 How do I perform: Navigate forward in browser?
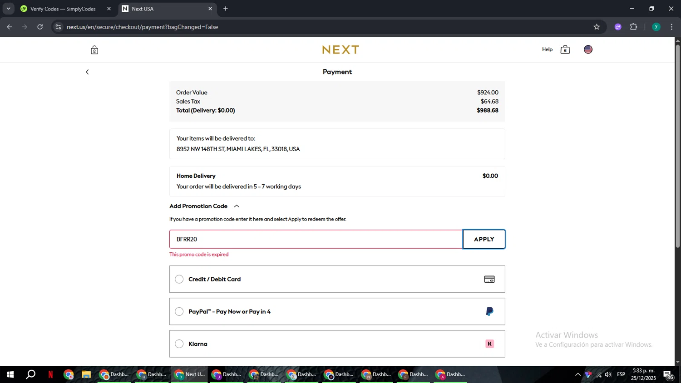(x=25, y=27)
